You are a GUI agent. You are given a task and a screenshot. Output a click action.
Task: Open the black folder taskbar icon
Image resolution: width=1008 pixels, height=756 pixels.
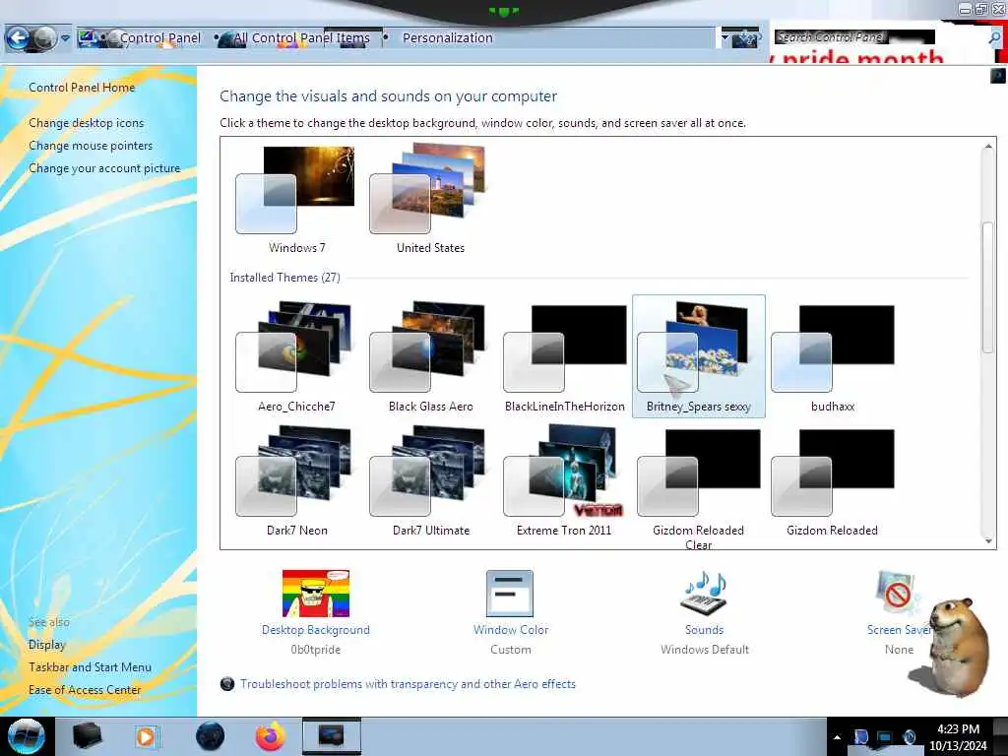(88, 736)
